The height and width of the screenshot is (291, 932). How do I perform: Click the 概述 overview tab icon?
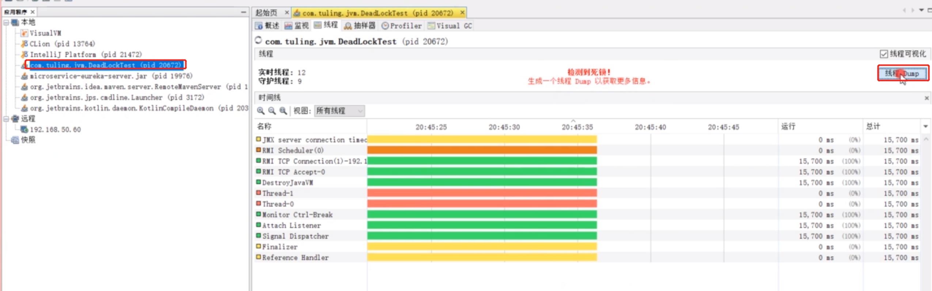[259, 26]
